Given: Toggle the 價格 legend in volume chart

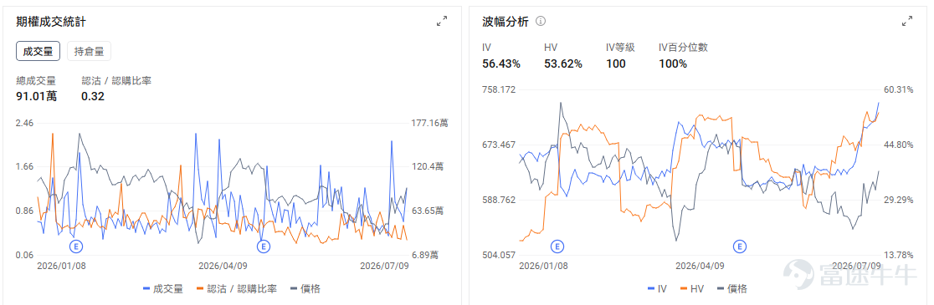Looking at the screenshot, I should [x=305, y=289].
